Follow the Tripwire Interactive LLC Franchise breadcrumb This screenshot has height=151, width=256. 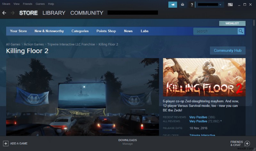point(71,44)
